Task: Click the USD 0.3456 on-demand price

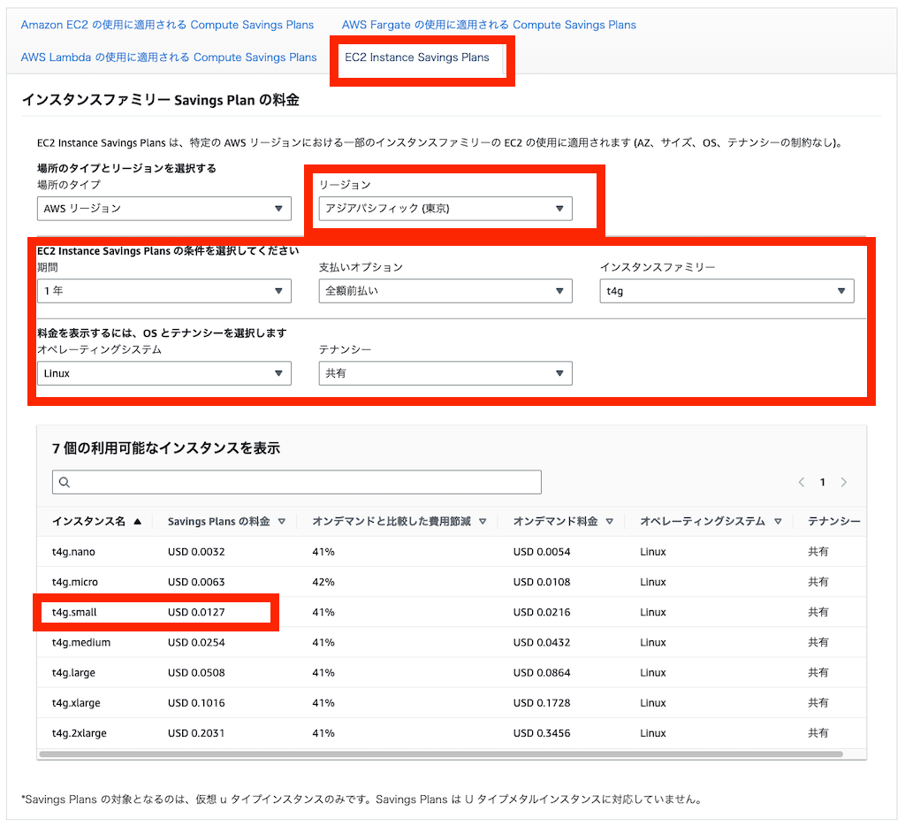Action: tap(542, 733)
